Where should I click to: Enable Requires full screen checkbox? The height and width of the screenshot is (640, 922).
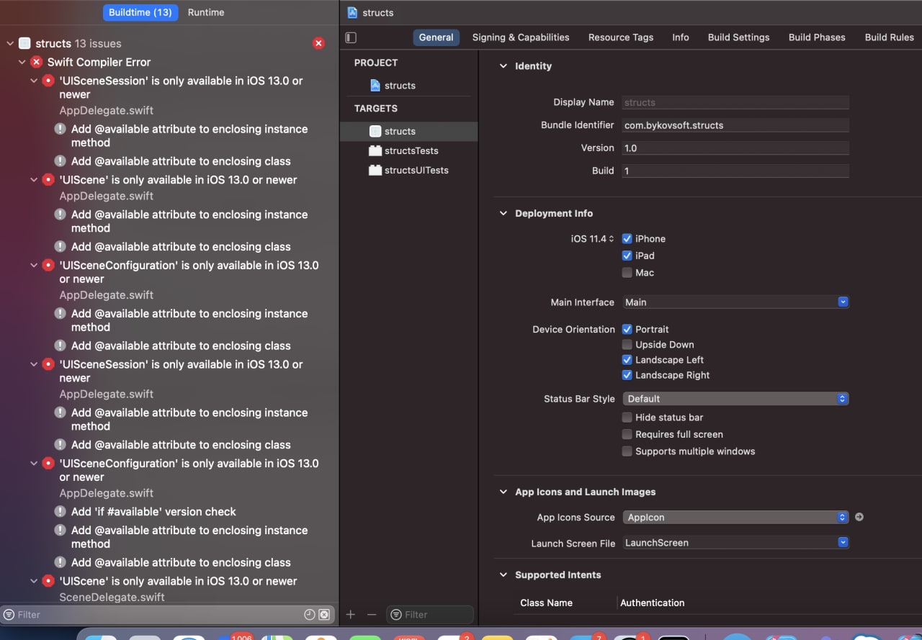[627, 434]
